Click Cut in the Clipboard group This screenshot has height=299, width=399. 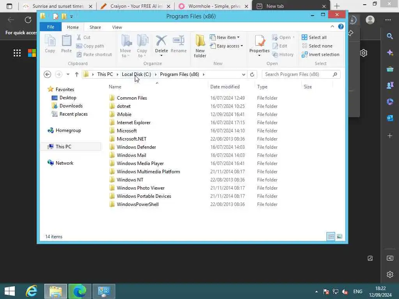pyautogui.click(x=83, y=37)
